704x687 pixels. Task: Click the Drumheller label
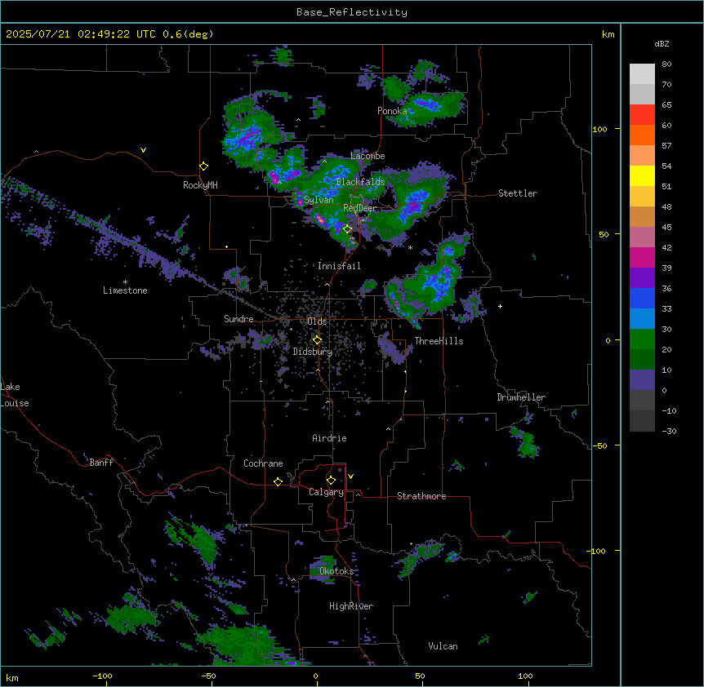[521, 397]
